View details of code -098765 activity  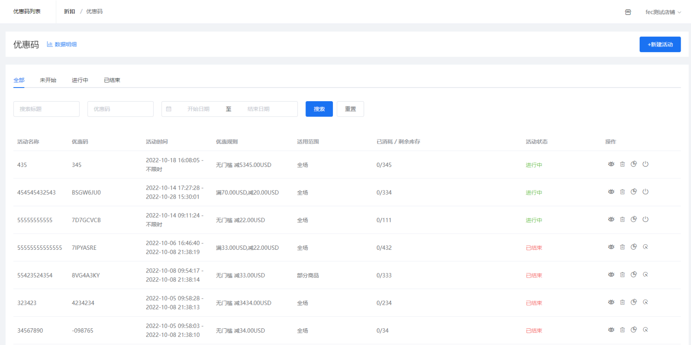click(x=611, y=330)
